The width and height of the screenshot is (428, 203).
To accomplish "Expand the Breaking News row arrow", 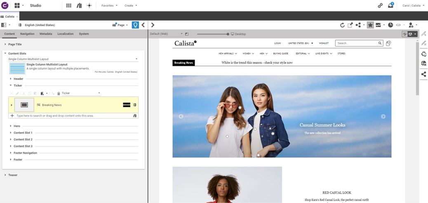I will 12,105.
